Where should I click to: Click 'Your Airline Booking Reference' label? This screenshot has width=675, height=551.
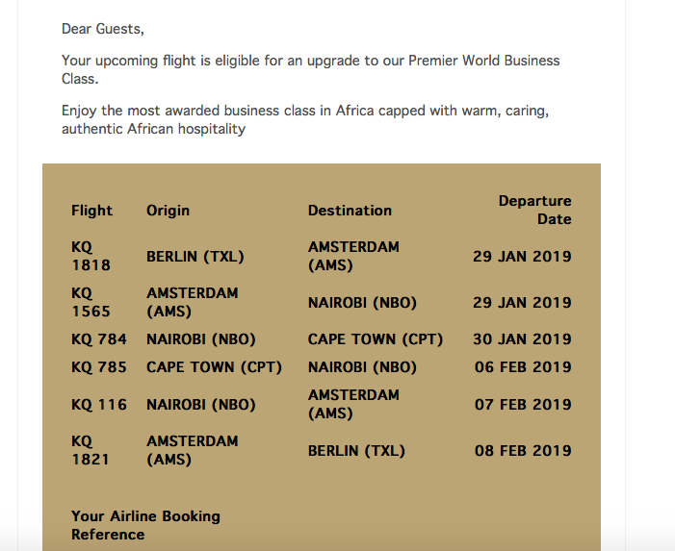click(x=145, y=525)
